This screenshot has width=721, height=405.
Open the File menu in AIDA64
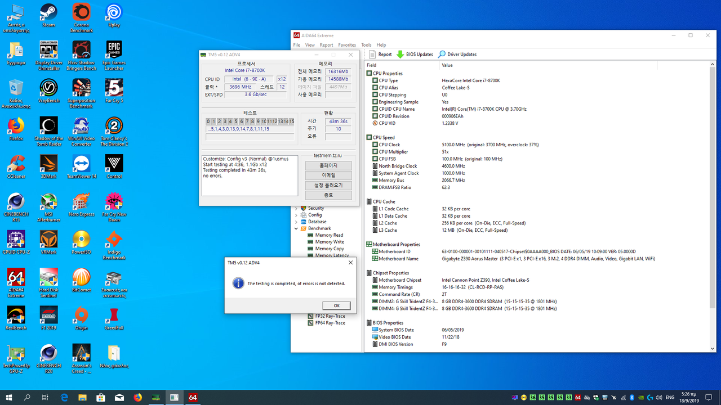pyautogui.click(x=297, y=45)
